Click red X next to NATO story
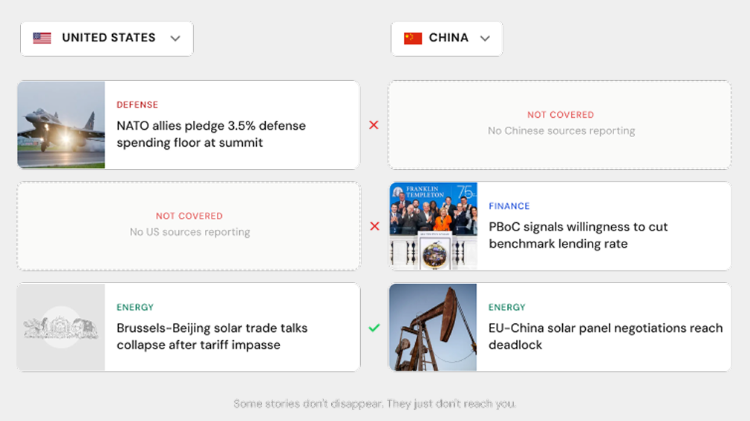Screen dimensions: 750x421 coord(374,125)
